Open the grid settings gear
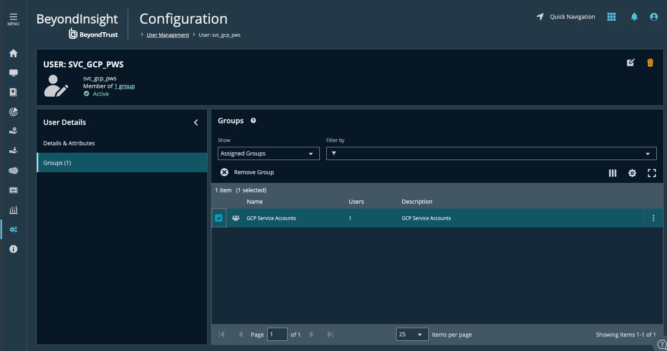Screen dimensions: 667x351 pos(632,173)
